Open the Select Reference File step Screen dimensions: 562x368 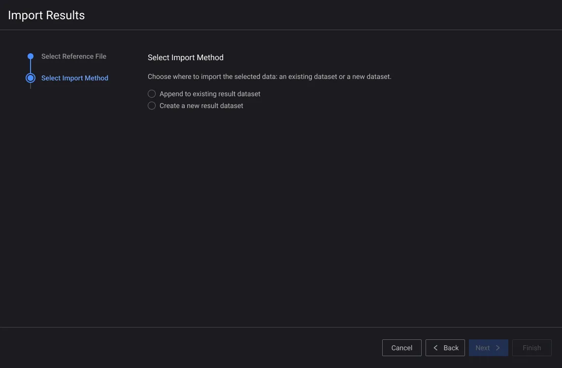click(73, 56)
